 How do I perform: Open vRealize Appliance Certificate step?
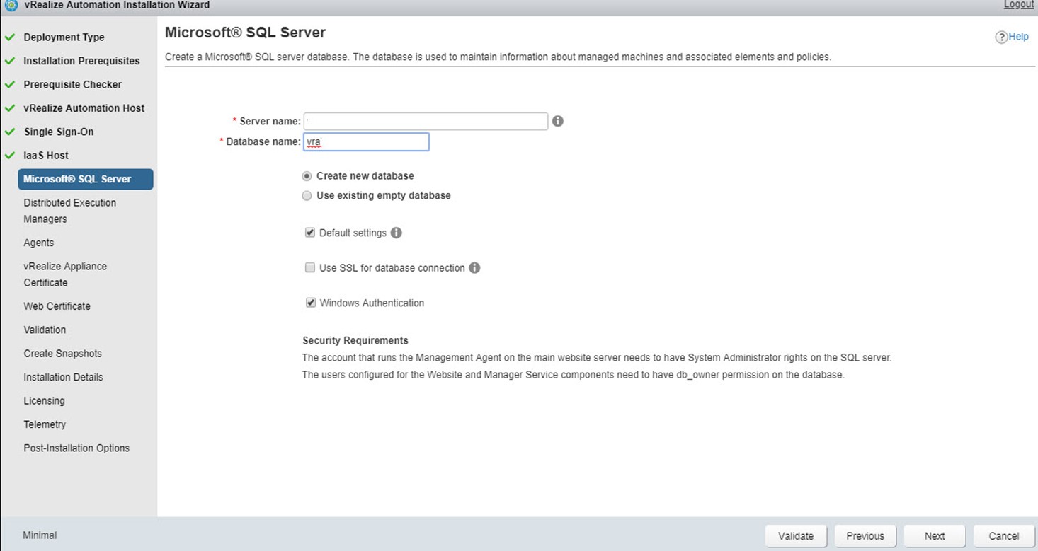pyautogui.click(x=65, y=274)
